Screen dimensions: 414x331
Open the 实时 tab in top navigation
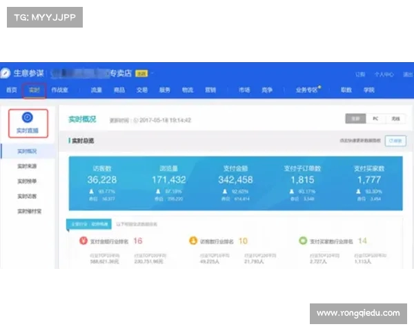pos(33,90)
